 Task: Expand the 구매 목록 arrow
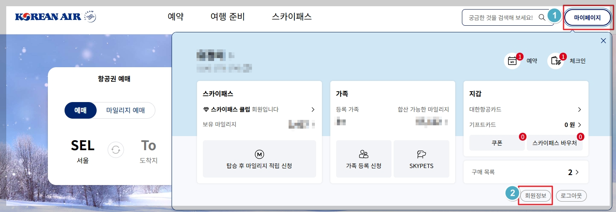point(577,172)
